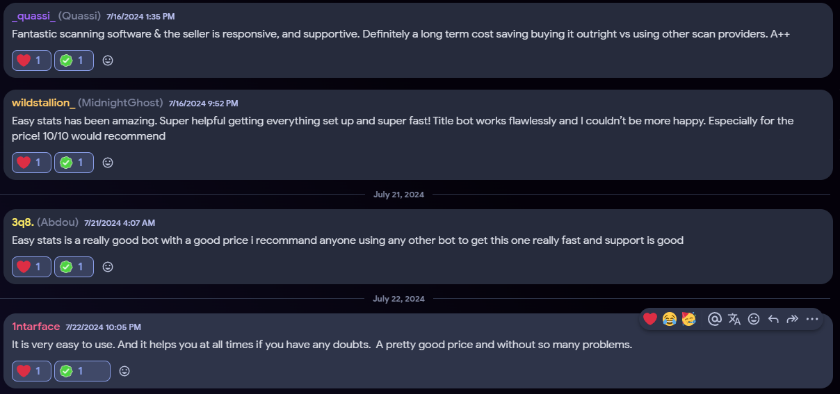Toggle green checkmark reaction on wildstallion_ message
Viewport: 840px width, 394px height.
pyautogui.click(x=74, y=163)
